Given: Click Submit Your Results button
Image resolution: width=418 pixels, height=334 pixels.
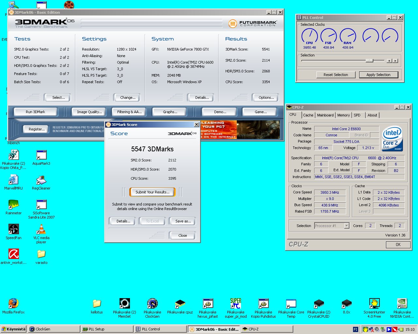Looking at the screenshot, I should pos(153,192).
